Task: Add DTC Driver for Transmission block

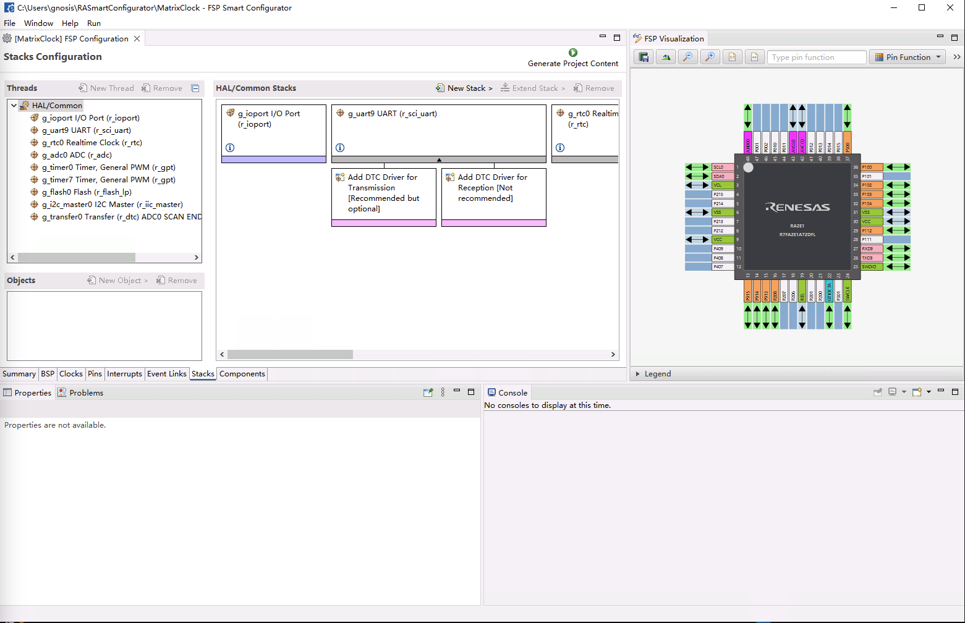Action: point(383,193)
